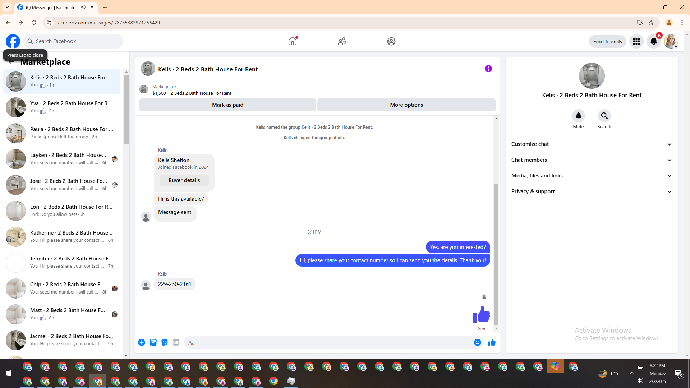Open the volume control in system tray
Screen dimensions: 690x388
pos(640,380)
